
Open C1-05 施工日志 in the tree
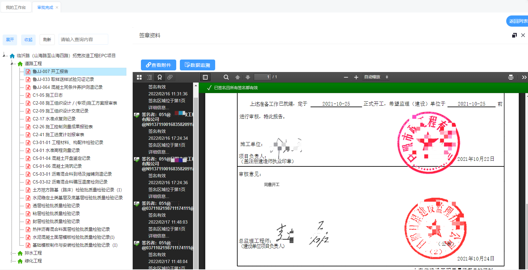(x=48, y=95)
